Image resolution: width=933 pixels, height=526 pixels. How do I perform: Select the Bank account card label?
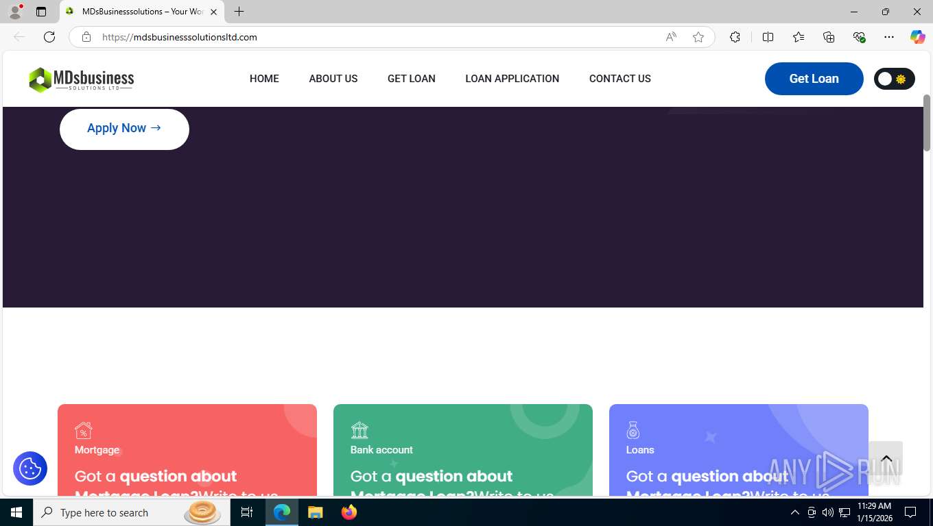[381, 450]
